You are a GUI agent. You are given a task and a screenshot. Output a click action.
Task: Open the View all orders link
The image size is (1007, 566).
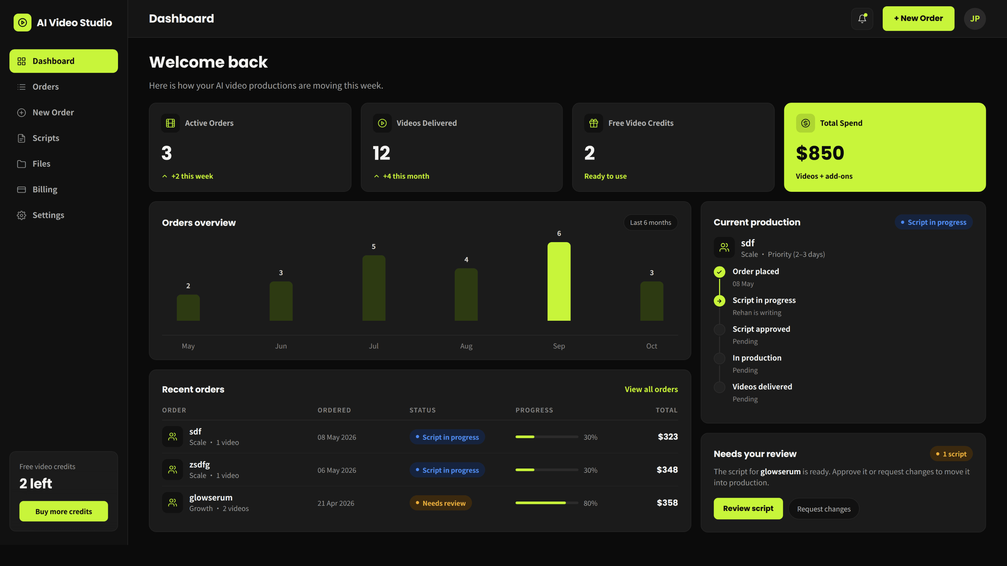click(651, 389)
